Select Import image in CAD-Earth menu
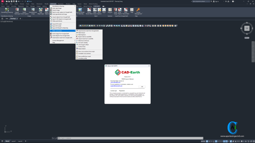Viewport: 255px width, 143px height. click(63, 10)
